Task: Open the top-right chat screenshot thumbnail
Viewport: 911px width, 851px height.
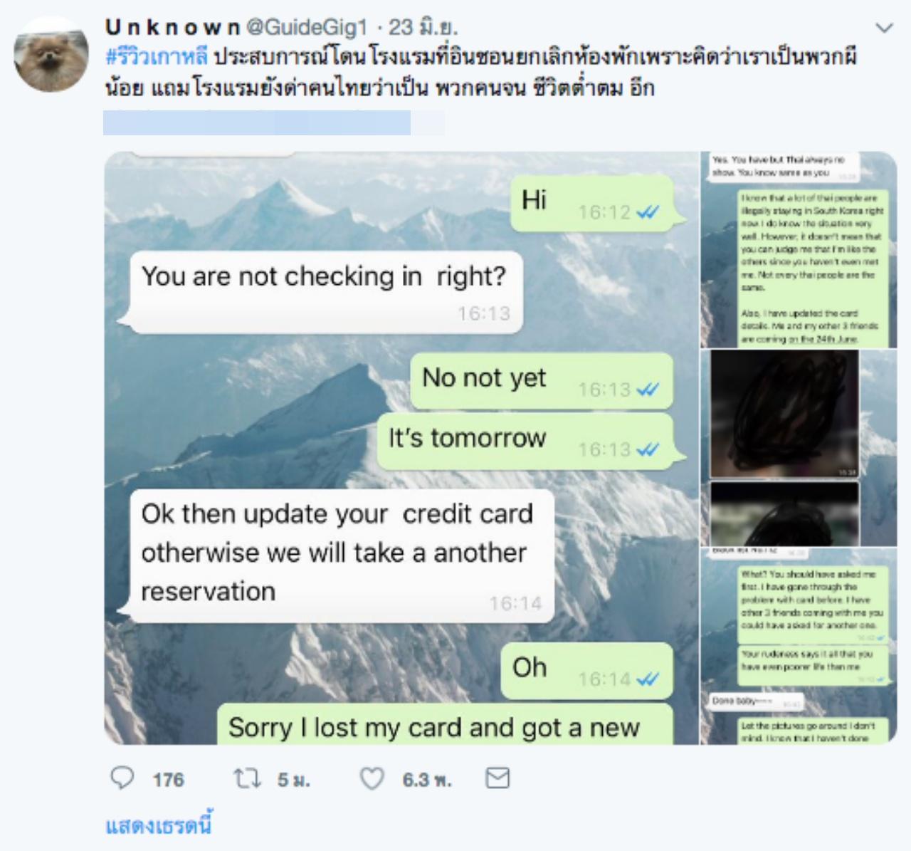Action: (798, 249)
